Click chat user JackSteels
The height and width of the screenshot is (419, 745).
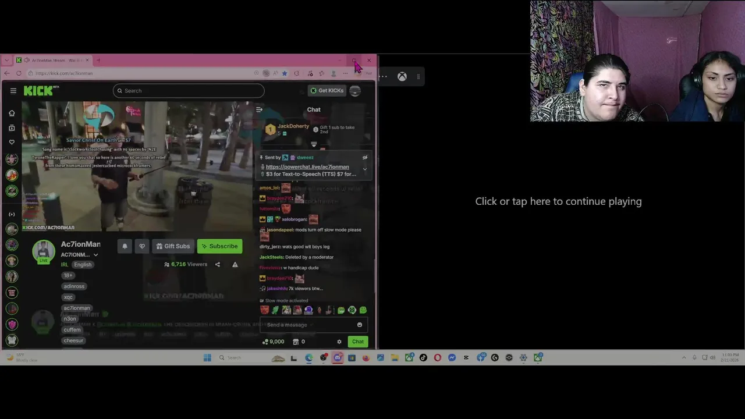(272, 257)
